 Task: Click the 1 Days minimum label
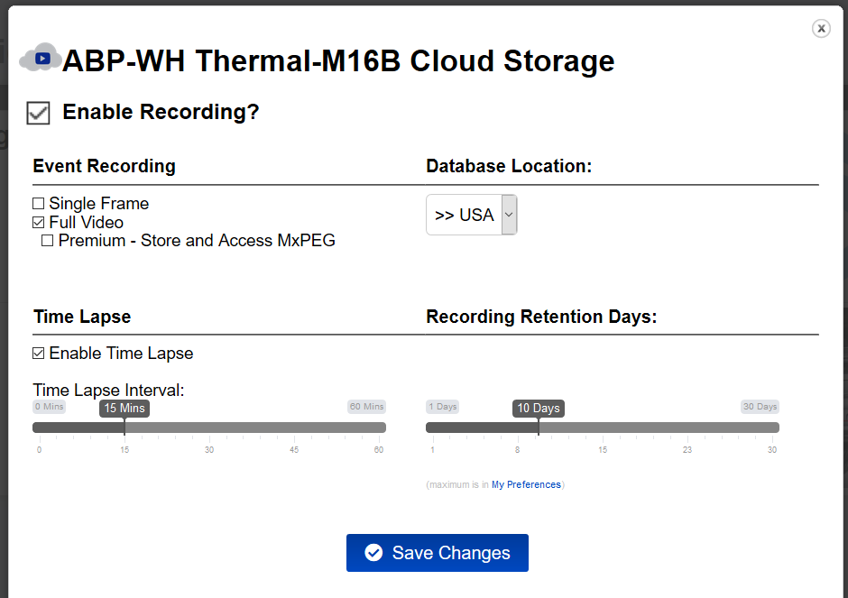click(x=443, y=407)
